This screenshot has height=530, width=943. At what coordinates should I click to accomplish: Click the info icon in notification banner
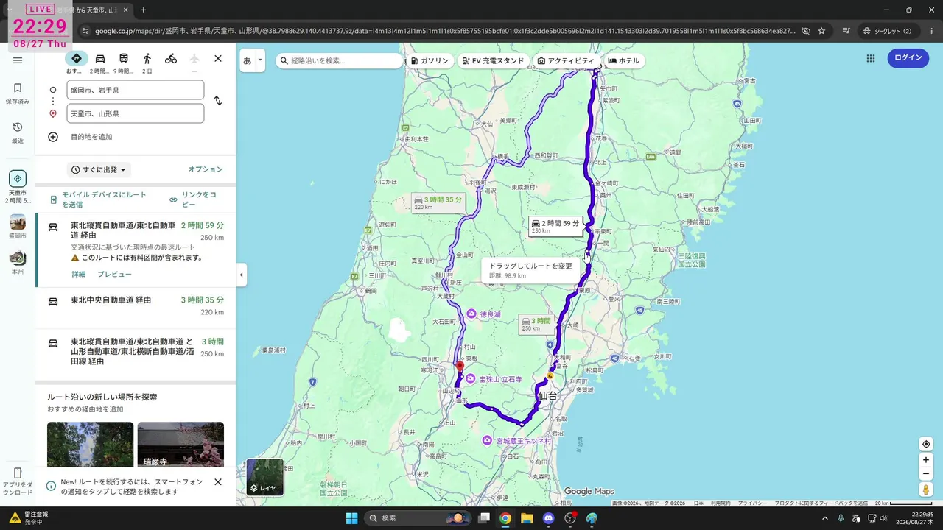pyautogui.click(x=51, y=486)
